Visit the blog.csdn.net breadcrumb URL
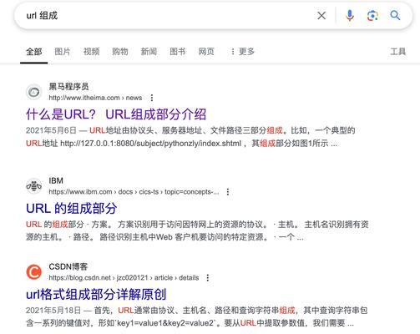Image resolution: width=420 pixels, height=334 pixels. pyautogui.click(x=124, y=278)
